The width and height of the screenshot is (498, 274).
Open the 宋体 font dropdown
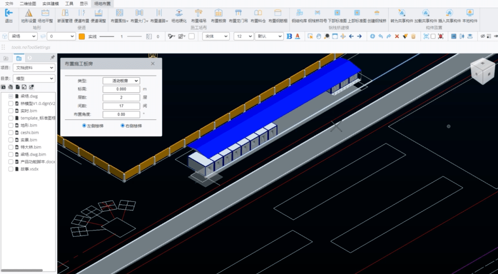coord(216,36)
